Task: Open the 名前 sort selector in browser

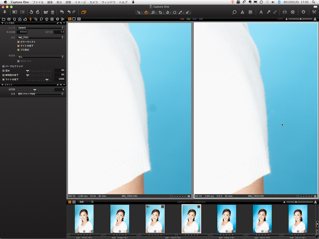Action: coord(86,202)
